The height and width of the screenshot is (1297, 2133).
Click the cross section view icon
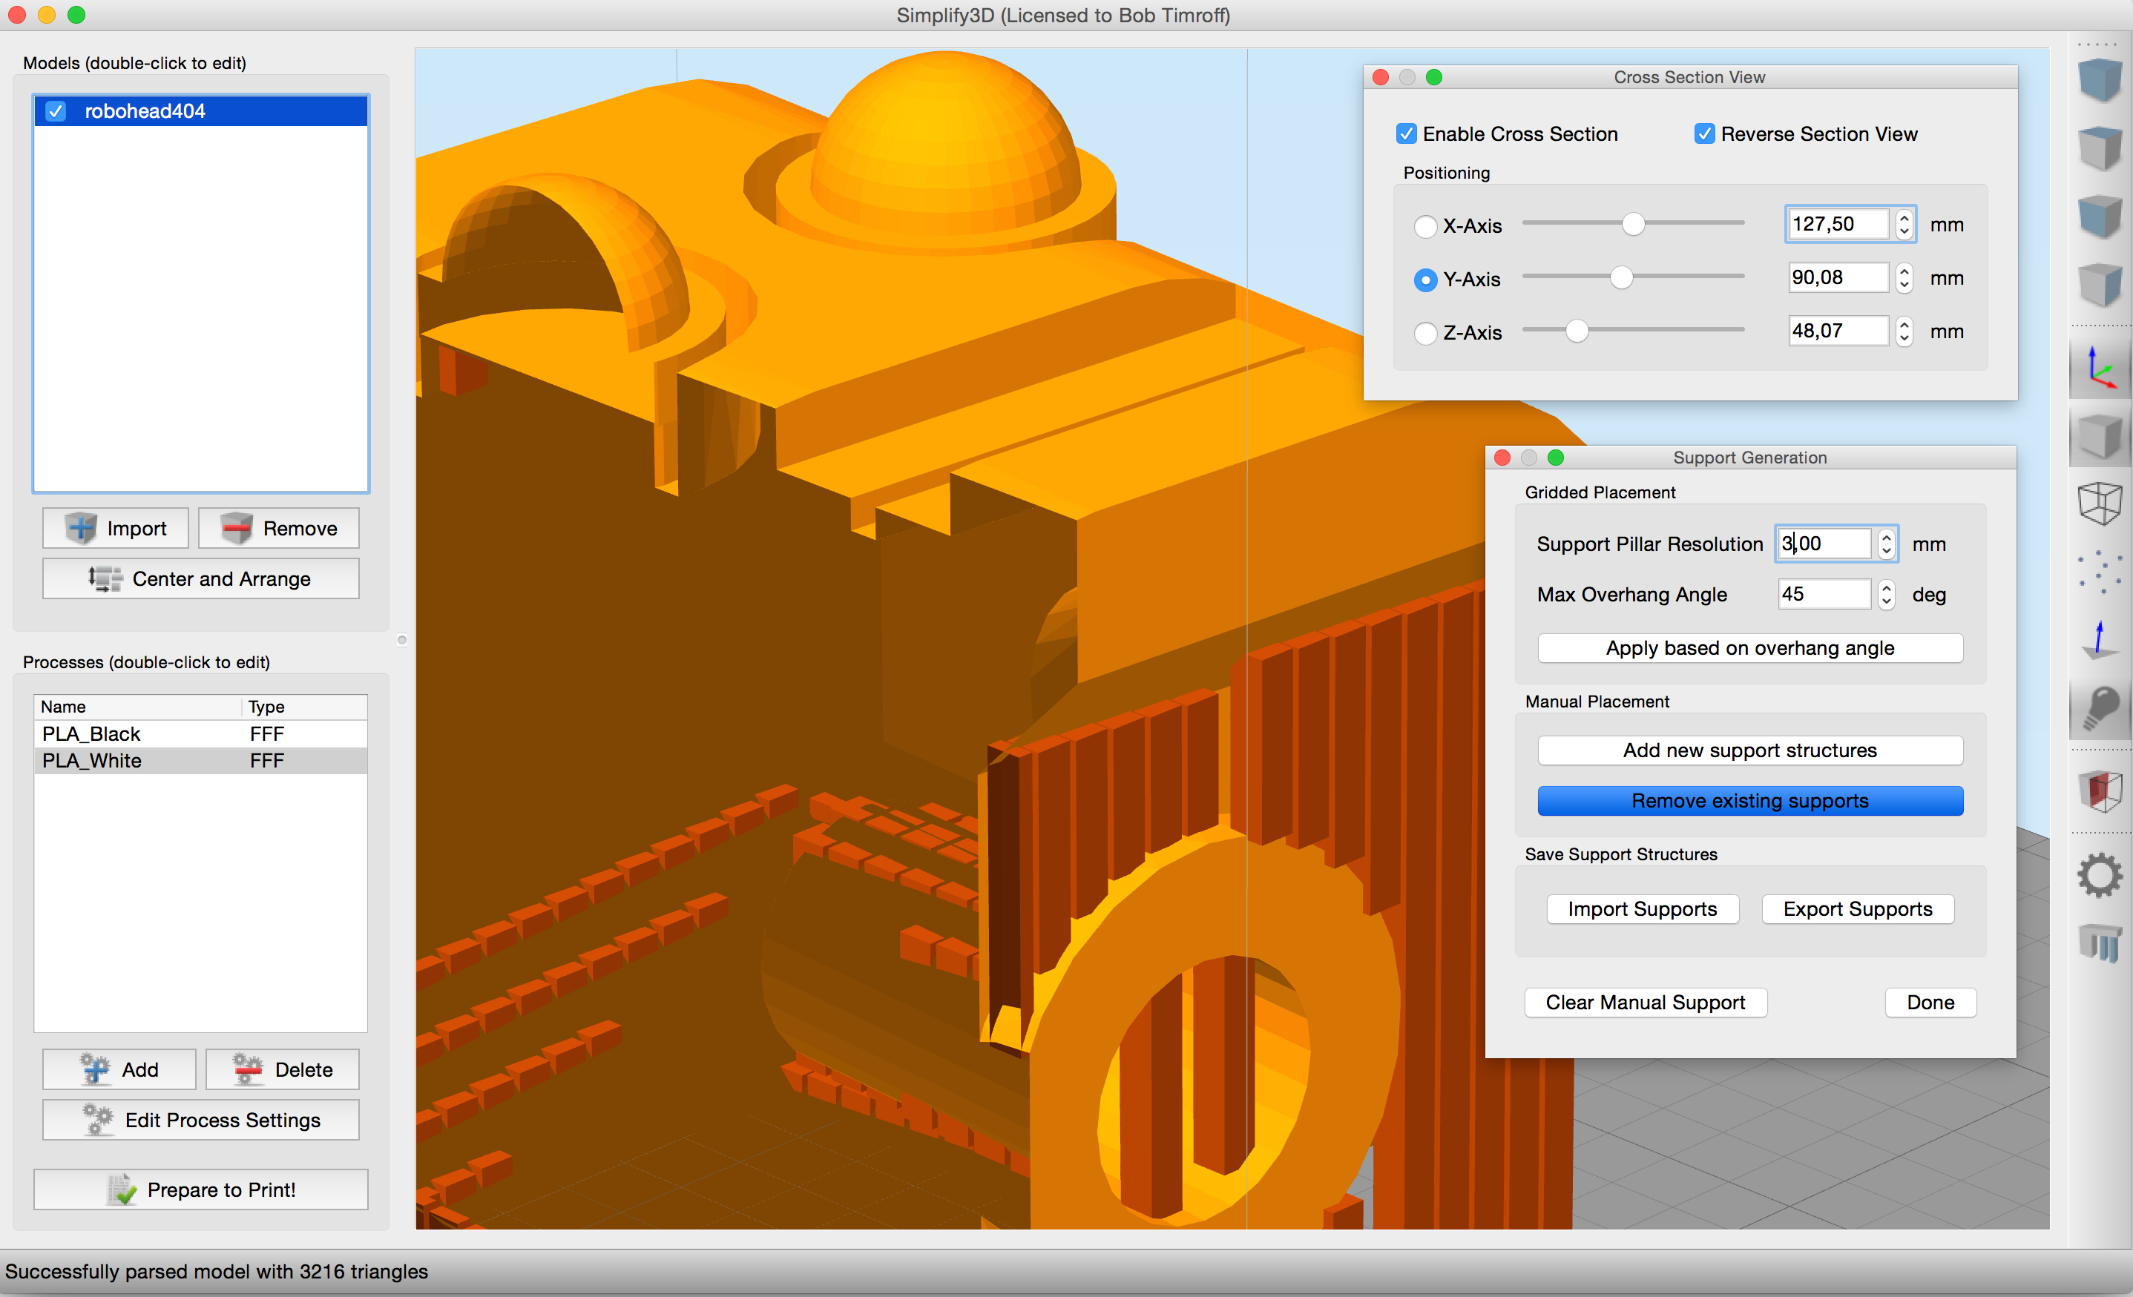coord(2100,791)
